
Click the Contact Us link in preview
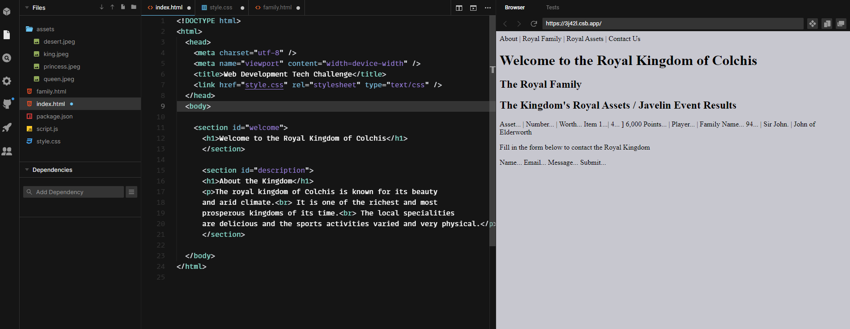click(624, 39)
